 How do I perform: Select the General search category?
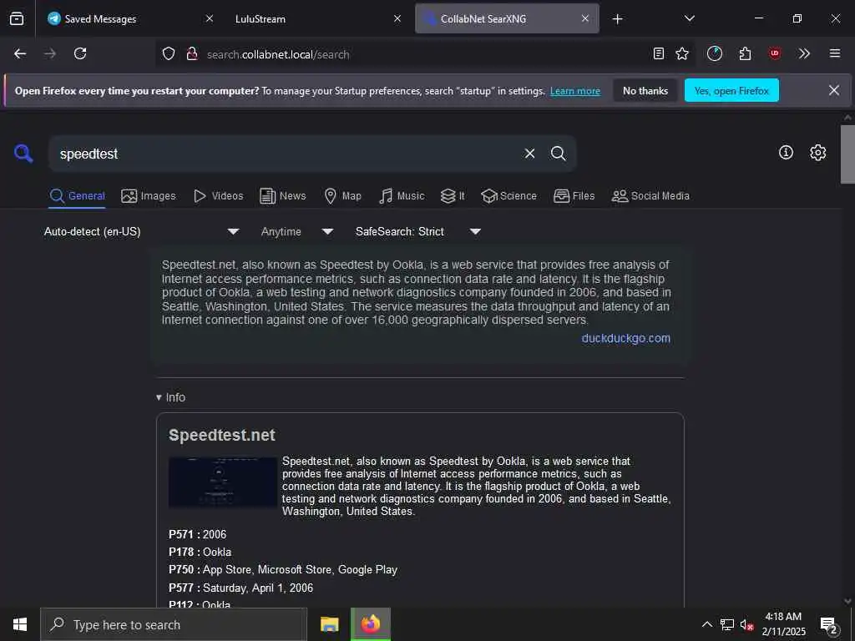(77, 196)
